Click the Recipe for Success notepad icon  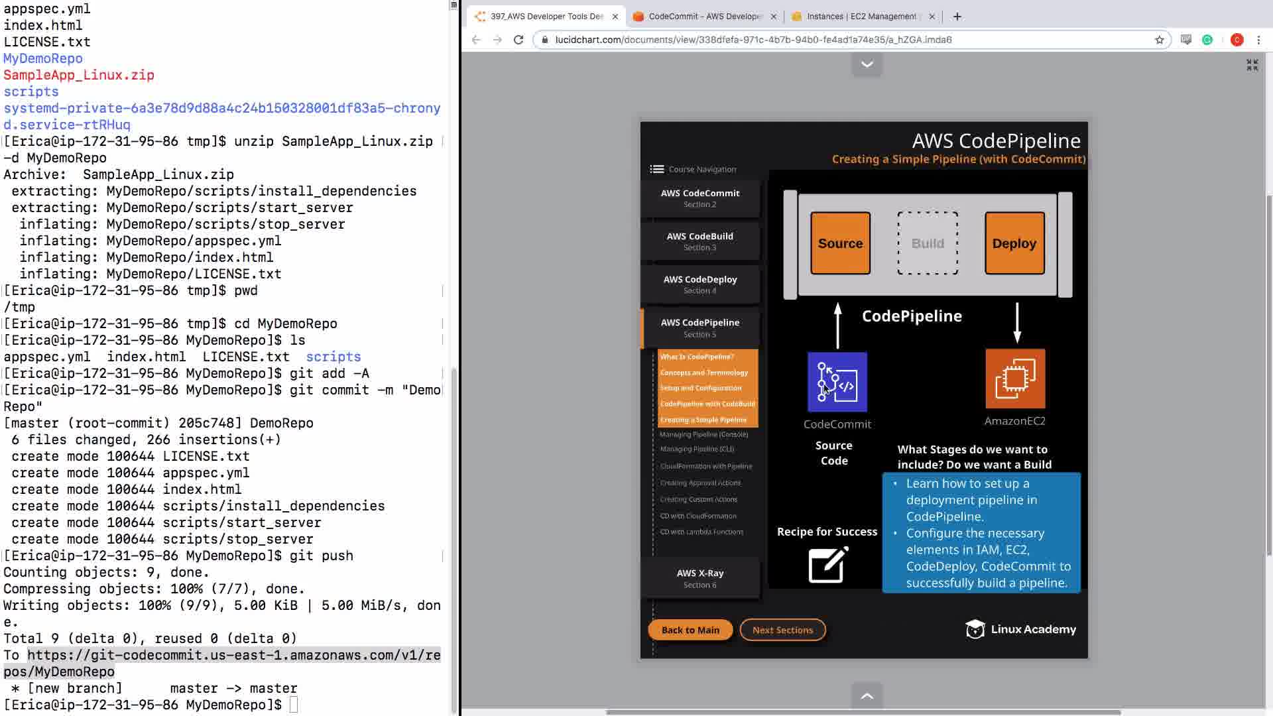828,565
